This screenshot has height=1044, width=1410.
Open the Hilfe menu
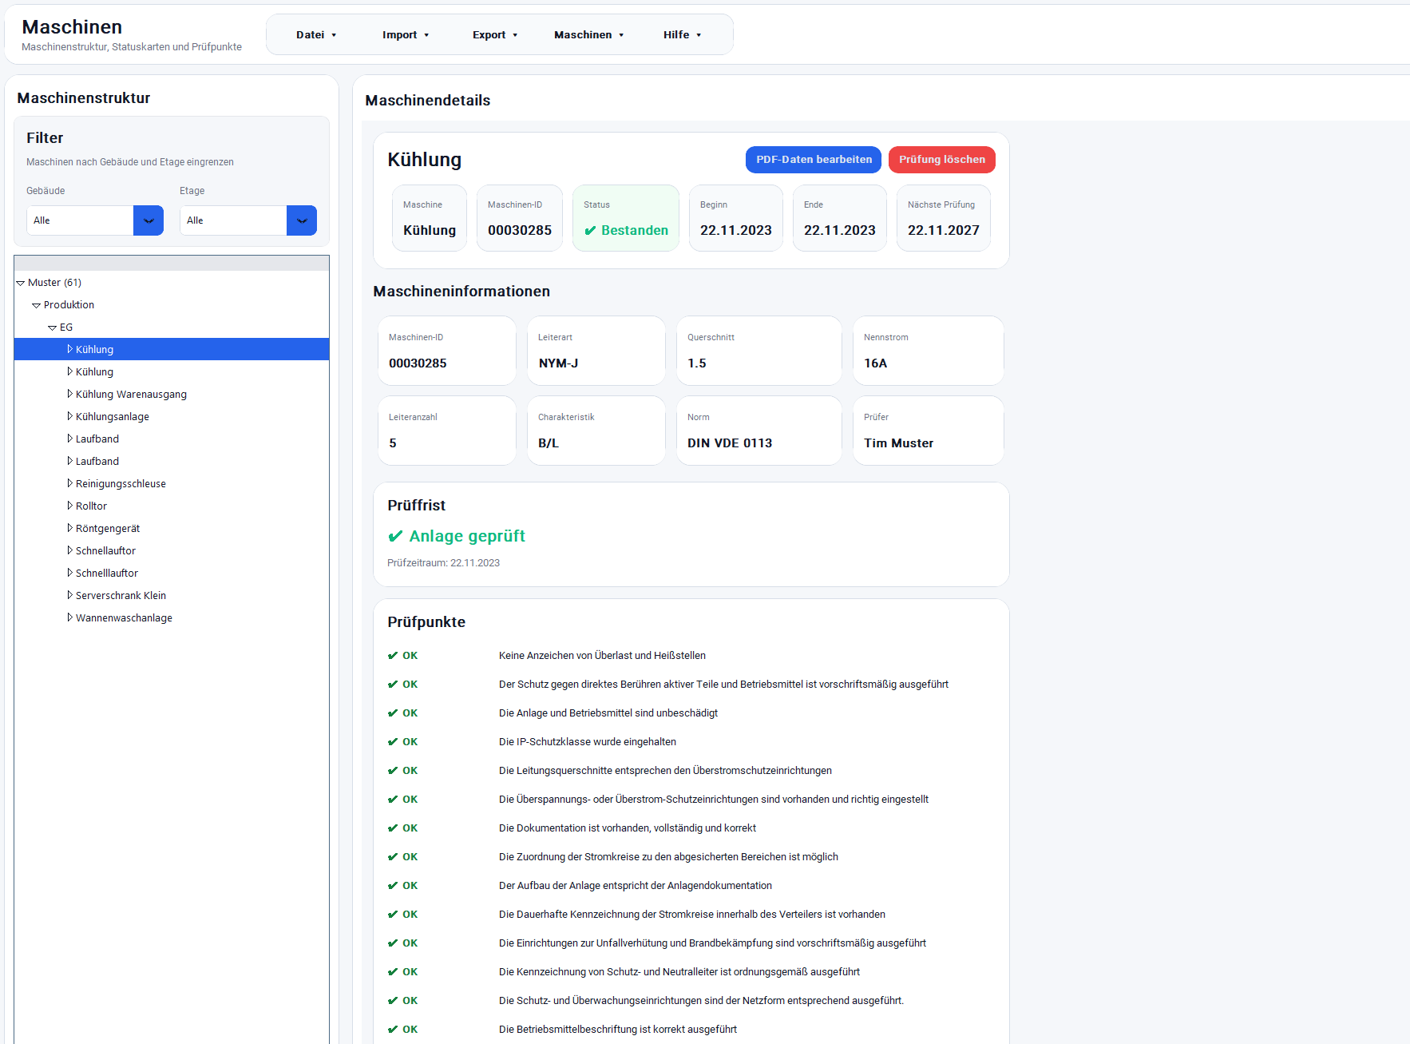point(682,35)
